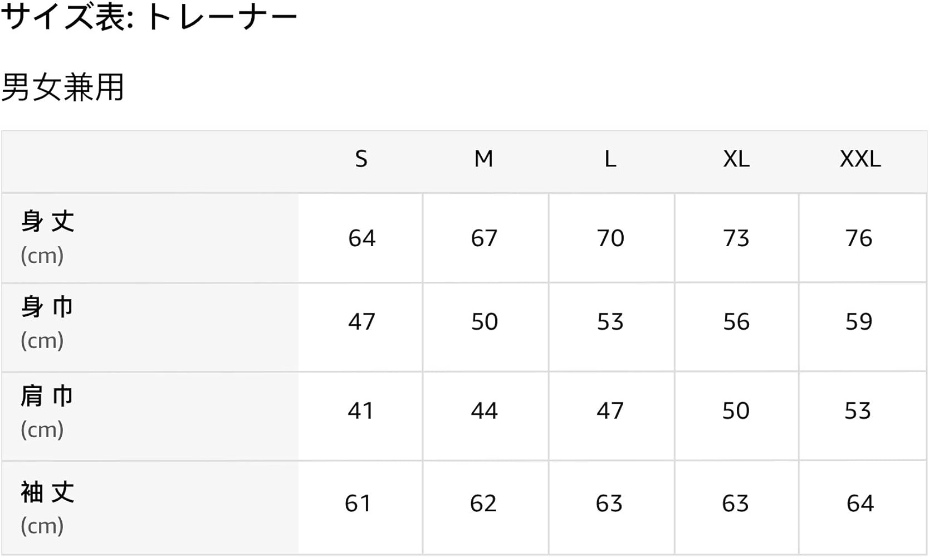Click the XL size column header
Image resolution: width=929 pixels, height=557 pixels.
coord(736,159)
